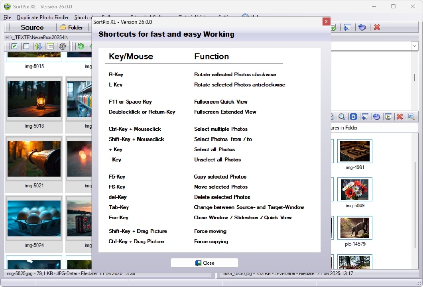This screenshot has width=423, height=287.
Task: Click the 'Select all Photos' text
Action: [214, 149]
